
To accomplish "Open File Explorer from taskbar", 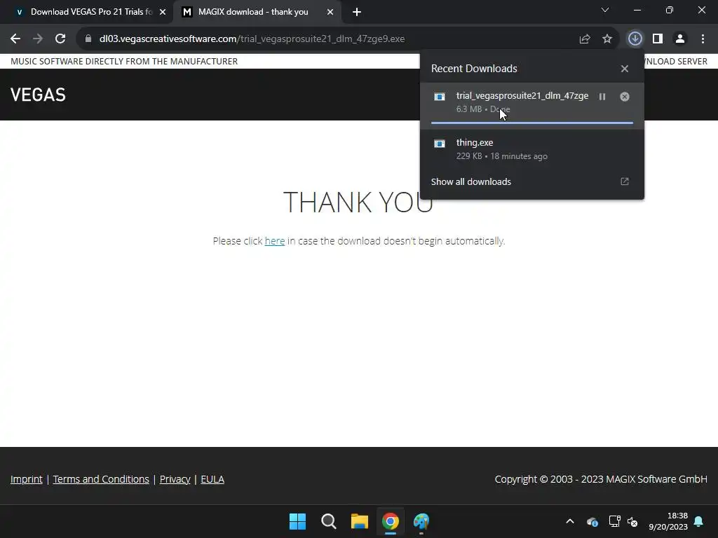I will click(x=360, y=521).
